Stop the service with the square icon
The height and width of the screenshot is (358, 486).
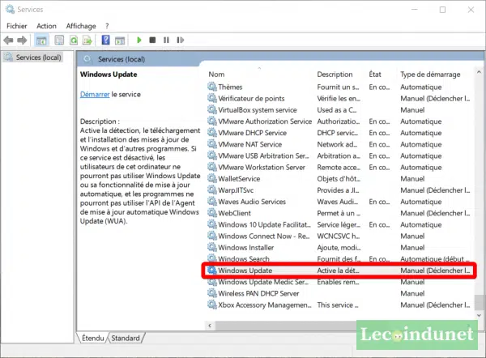(x=152, y=40)
